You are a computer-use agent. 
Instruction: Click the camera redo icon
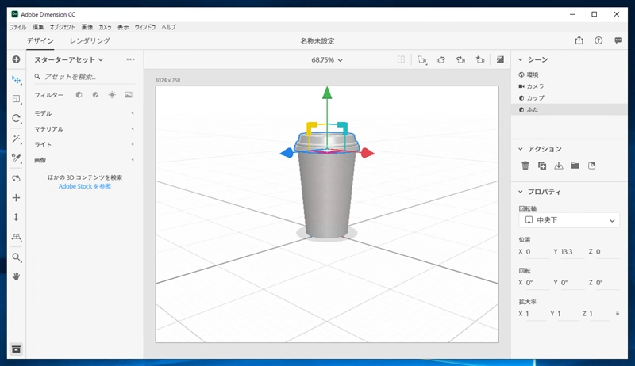coord(460,59)
